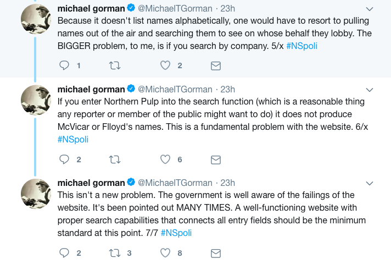Like the 6/x Northern Pulp tweet
The height and width of the screenshot is (264, 391).
pos(165,159)
